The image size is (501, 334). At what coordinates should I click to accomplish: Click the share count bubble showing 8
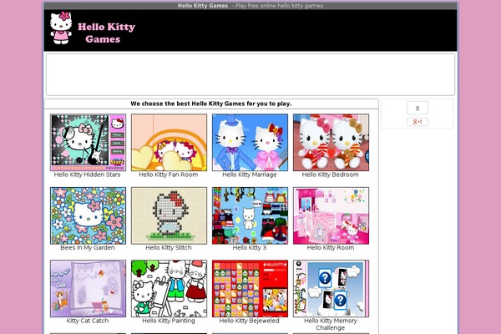(417, 109)
